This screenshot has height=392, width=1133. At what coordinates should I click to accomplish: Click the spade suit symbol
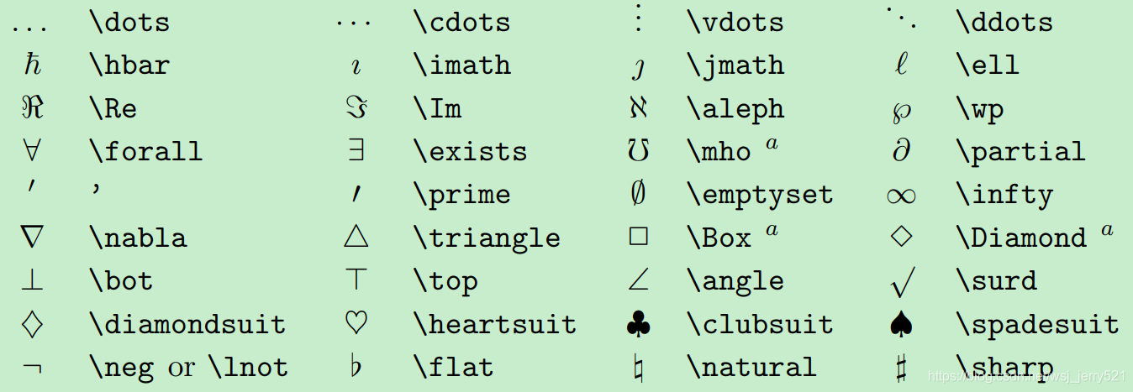tap(901, 324)
